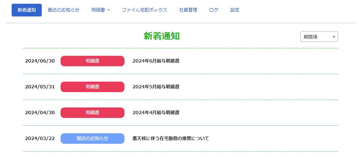This screenshot has width=361, height=161.
Task: Click the 2024/03/22 date entry
Action: coord(40,139)
